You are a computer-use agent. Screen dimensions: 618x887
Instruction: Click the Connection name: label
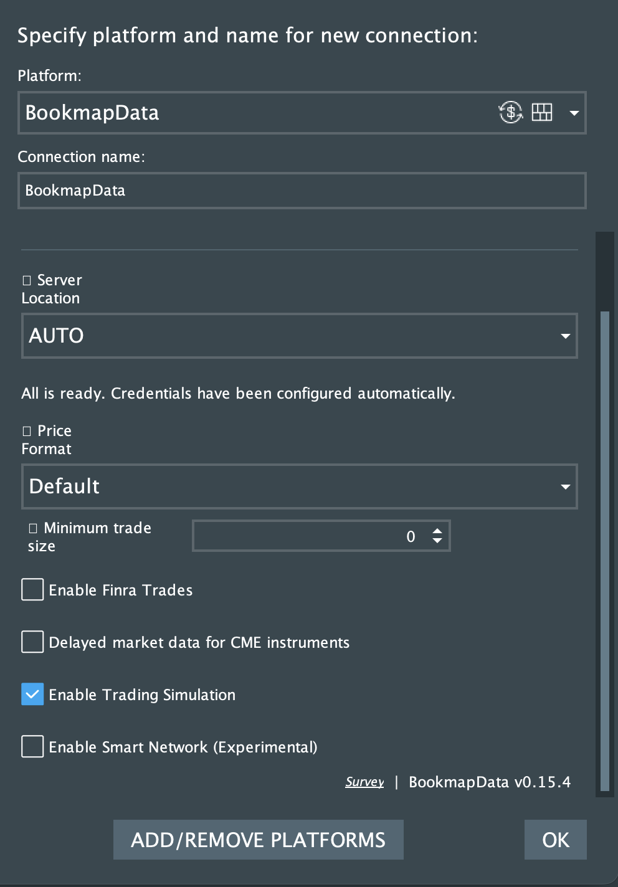pos(81,156)
